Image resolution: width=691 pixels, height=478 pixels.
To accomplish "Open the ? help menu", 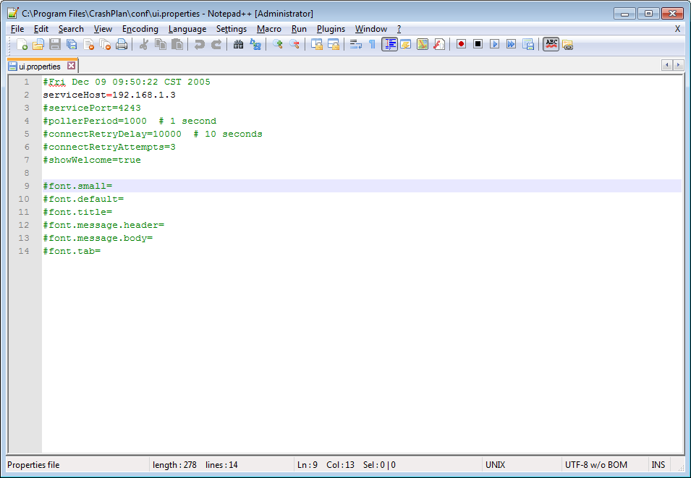I will pyautogui.click(x=399, y=29).
